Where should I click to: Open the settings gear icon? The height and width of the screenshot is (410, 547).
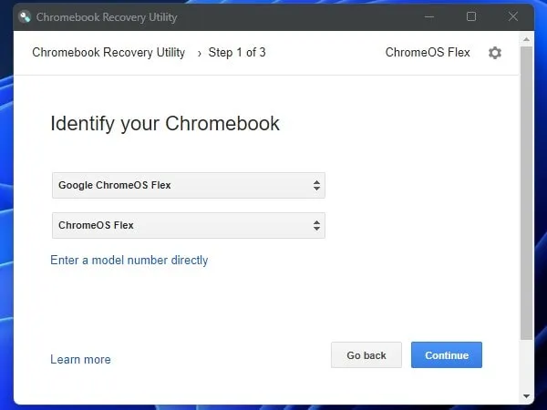[x=495, y=53]
